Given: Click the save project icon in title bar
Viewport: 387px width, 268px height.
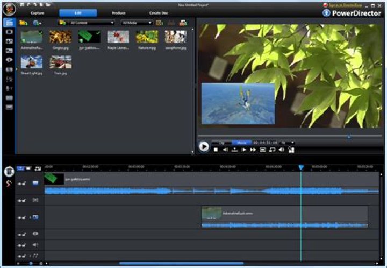Looking at the screenshot, I should [x=22, y=5].
